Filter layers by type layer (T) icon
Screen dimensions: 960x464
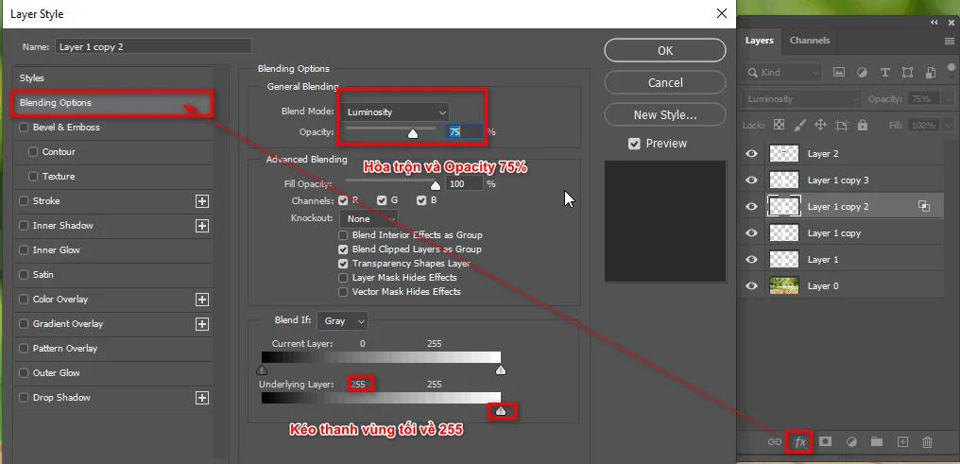tap(884, 73)
